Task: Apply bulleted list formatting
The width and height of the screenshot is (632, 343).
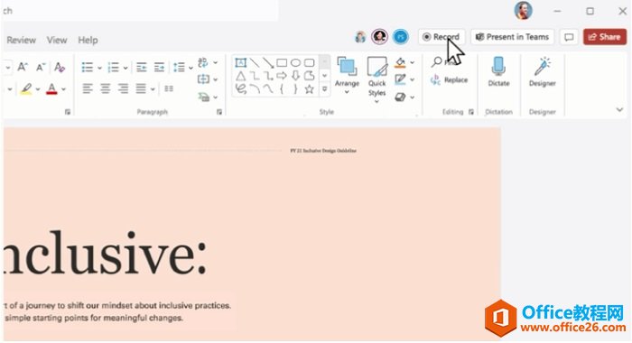Action: [87, 68]
